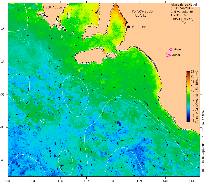Click the velocity scale arrow in legend
The width and height of the screenshot is (205, 184).
click(180, 23)
